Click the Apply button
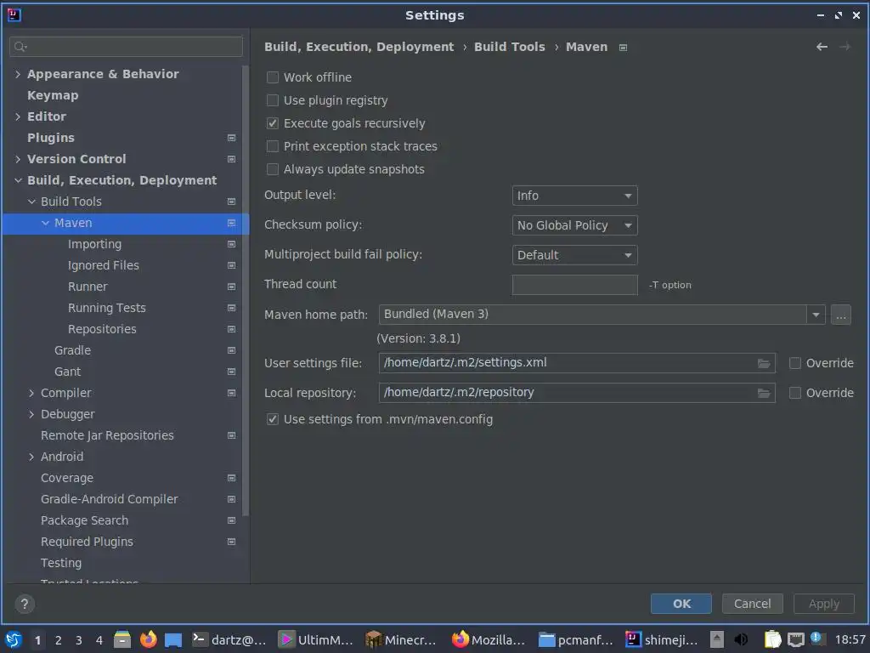Screen dimensions: 870x653 click(824, 604)
